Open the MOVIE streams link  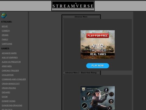(5, 26)
